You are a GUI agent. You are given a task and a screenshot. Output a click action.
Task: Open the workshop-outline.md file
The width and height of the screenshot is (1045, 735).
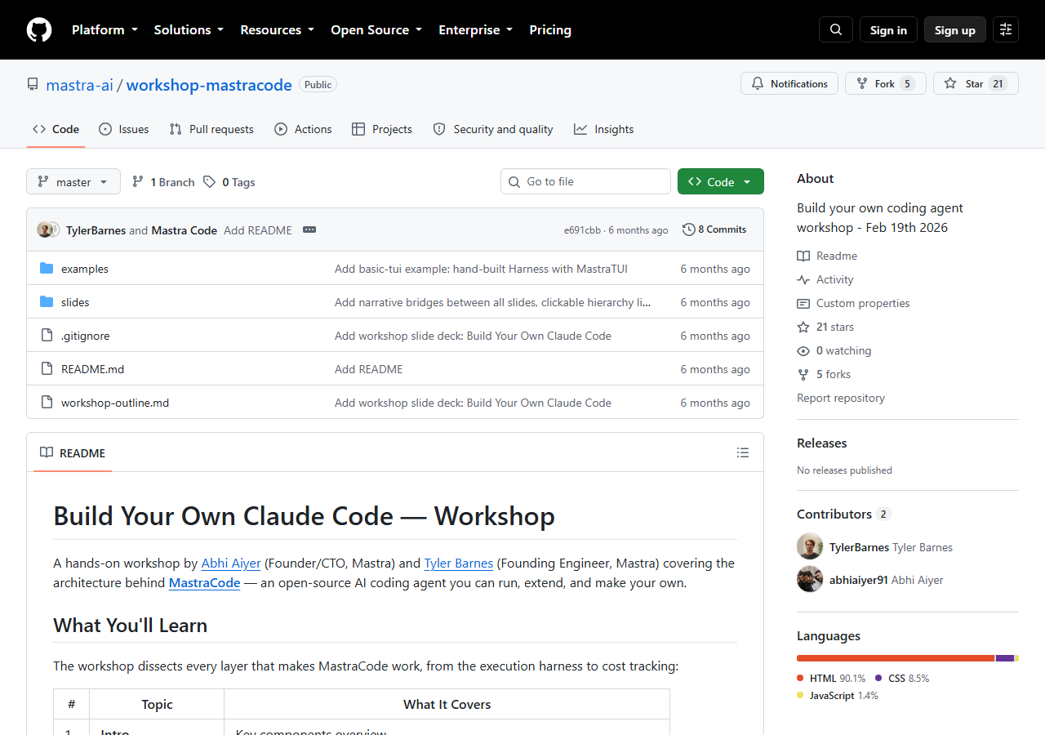(x=115, y=403)
